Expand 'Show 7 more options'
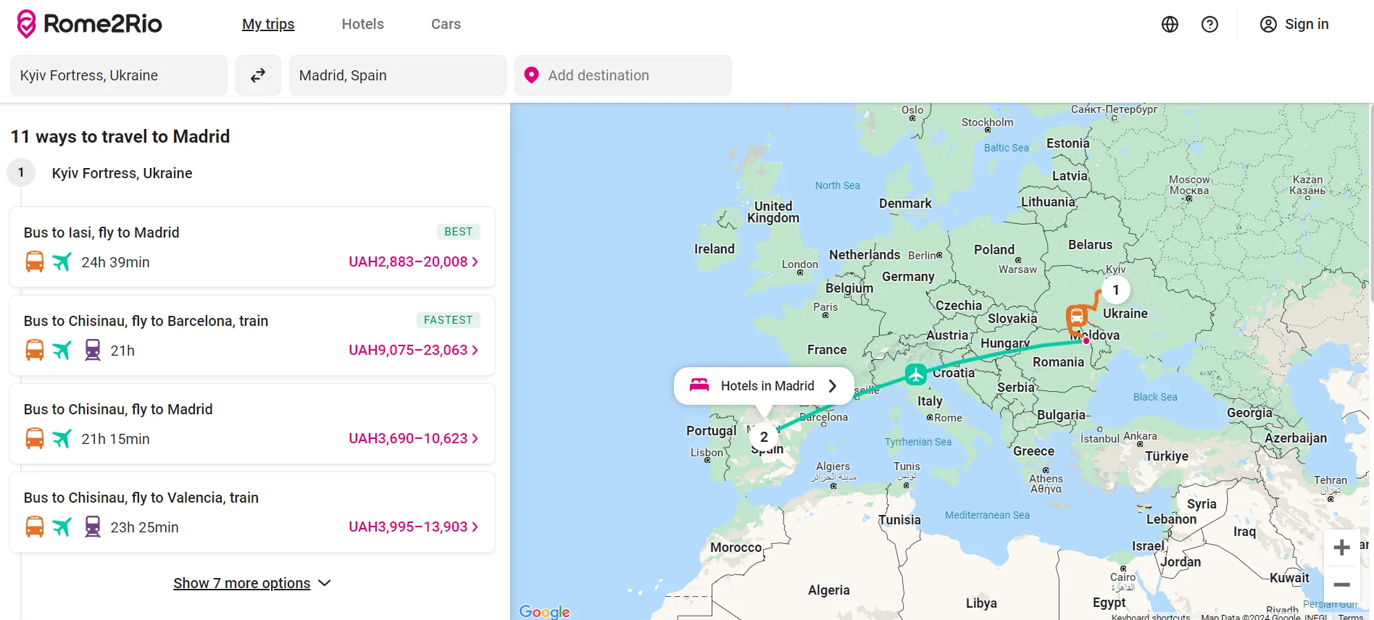 coord(252,583)
